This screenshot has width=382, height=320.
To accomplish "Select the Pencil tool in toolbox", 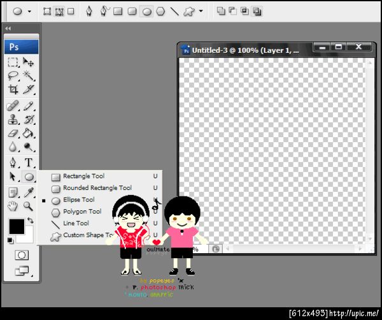I will click(x=28, y=106).
